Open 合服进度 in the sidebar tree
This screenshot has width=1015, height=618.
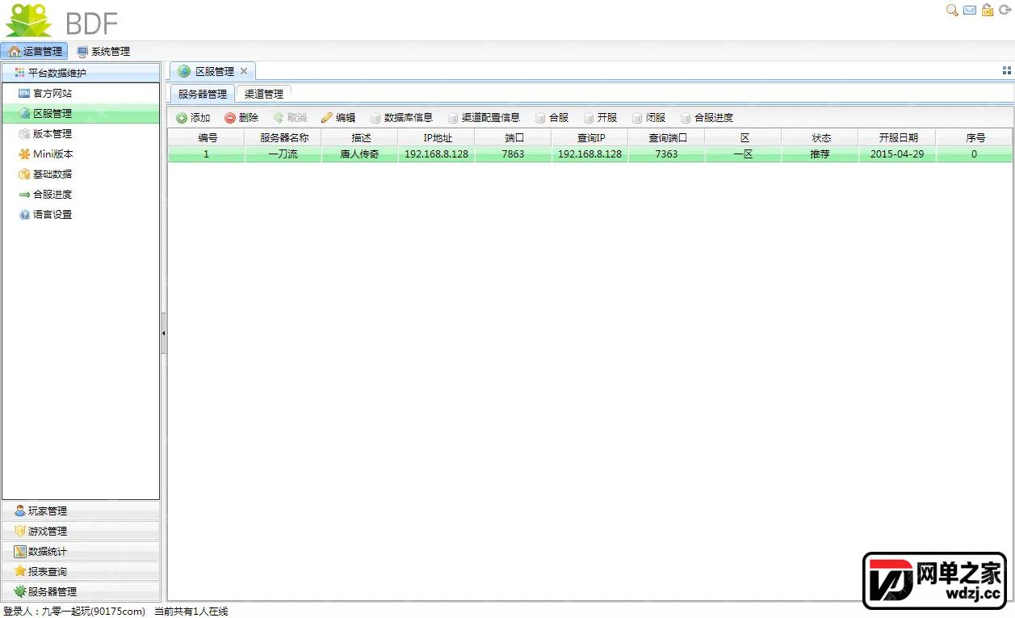point(81,195)
